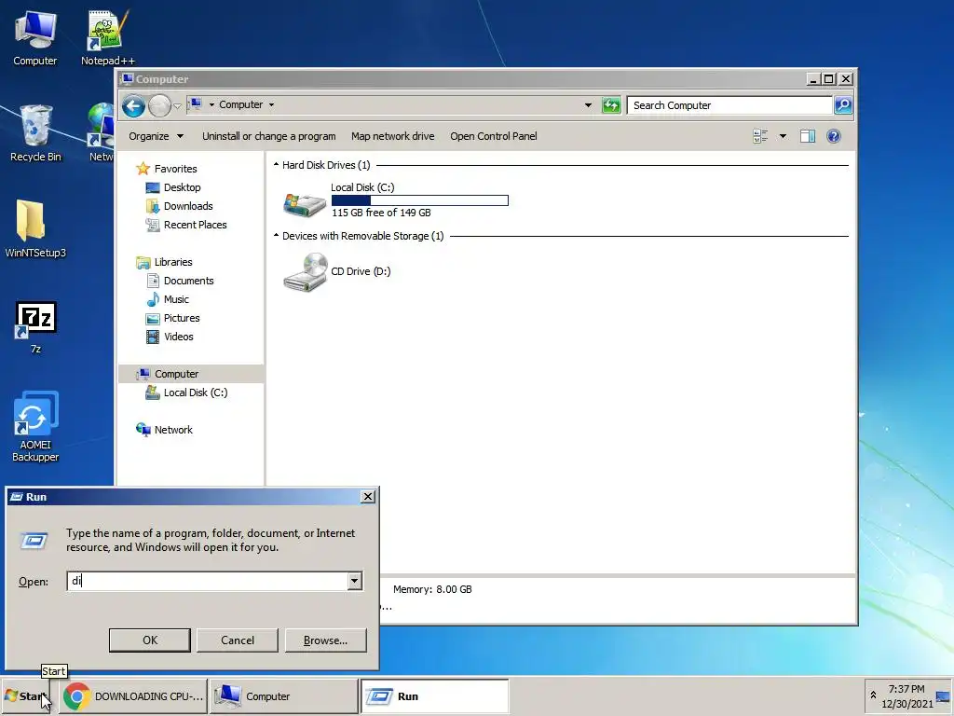Viewport: 954px width, 716px height.
Task: Click Browse... in the Run dialog
Action: 325,640
